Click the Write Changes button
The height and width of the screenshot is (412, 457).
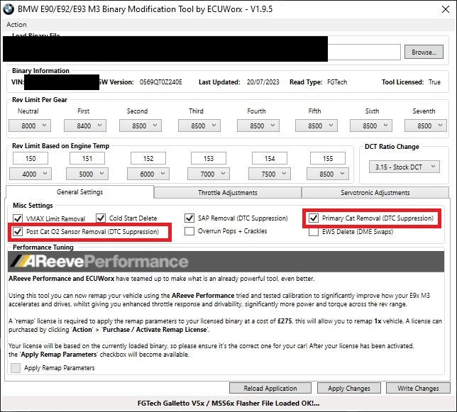(x=418, y=388)
